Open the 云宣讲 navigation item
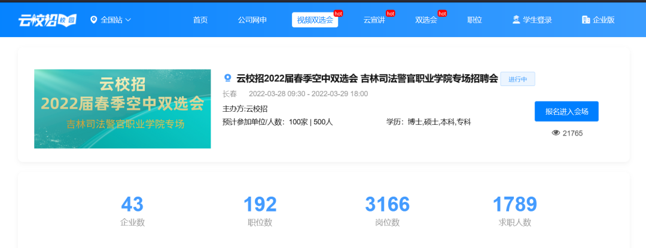 pyautogui.click(x=374, y=20)
